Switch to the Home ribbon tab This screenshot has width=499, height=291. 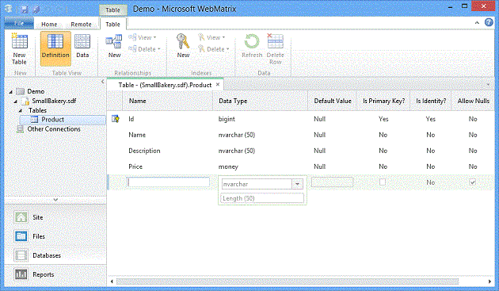[x=49, y=25]
